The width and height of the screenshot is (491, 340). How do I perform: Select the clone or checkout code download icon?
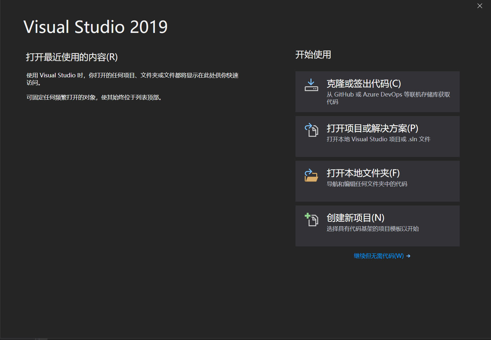pos(311,85)
